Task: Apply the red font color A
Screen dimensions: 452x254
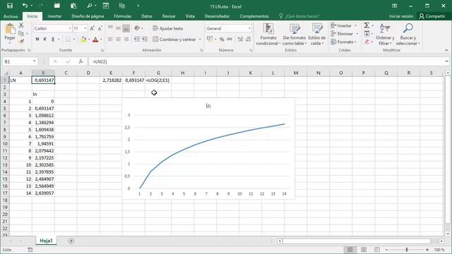Action: (95, 40)
